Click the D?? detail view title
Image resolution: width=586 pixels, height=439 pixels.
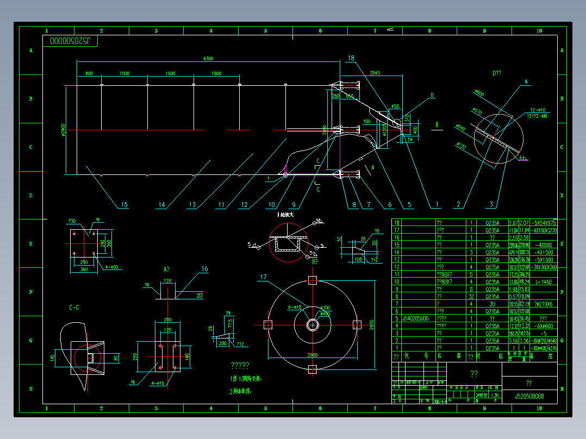coord(496,73)
